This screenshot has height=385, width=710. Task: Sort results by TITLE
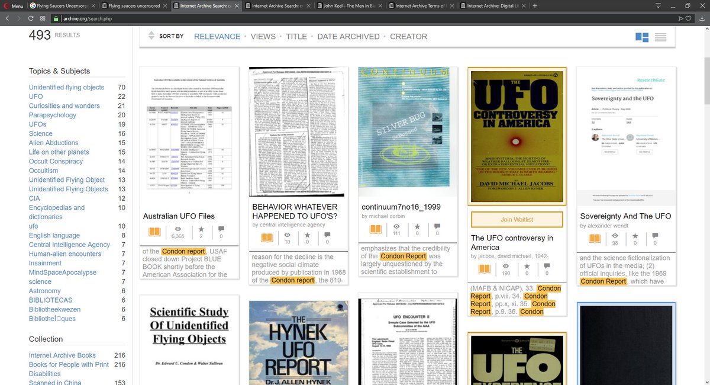coord(296,36)
